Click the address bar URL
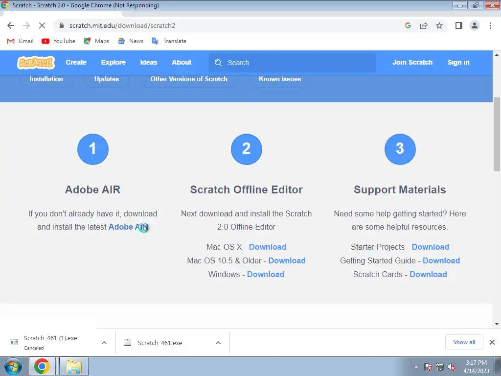This screenshot has height=376, width=501. click(x=122, y=25)
